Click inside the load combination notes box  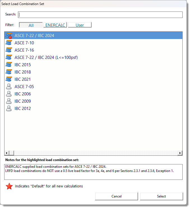tap(93, 172)
